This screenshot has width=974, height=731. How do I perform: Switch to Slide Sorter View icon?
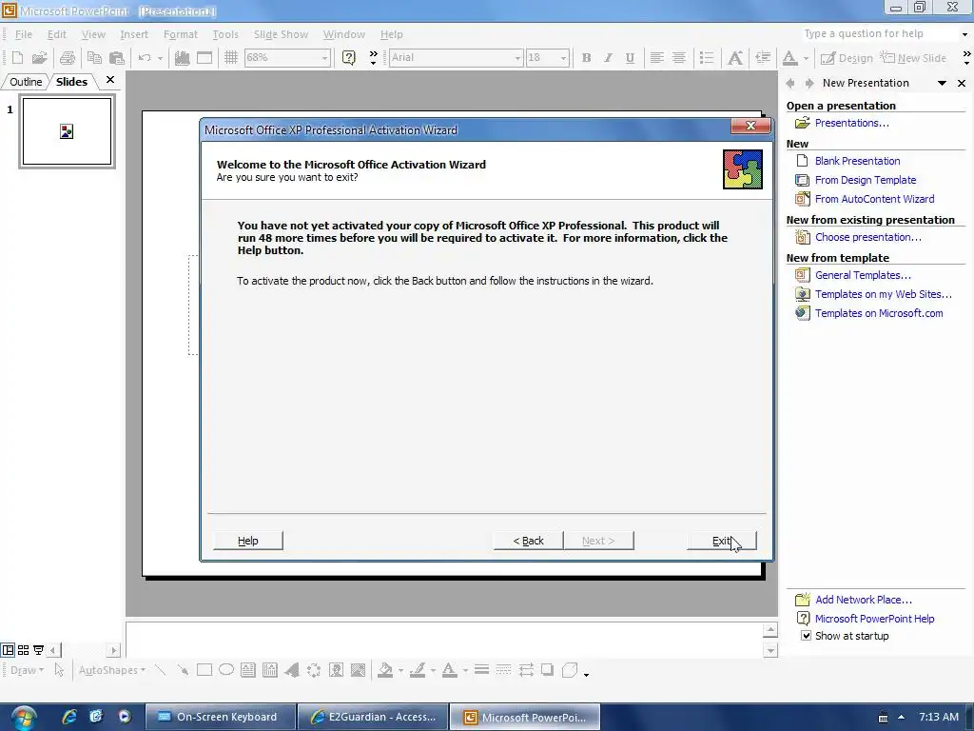[23, 650]
